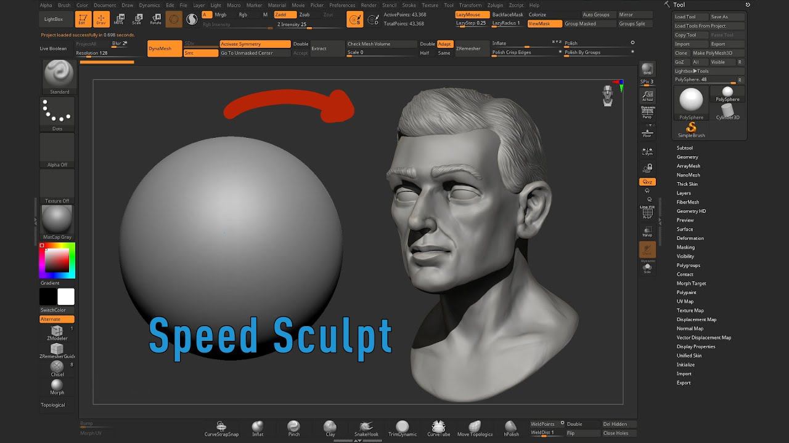Screen dimensions: 789x443
Task: Open the Preferences menu
Action: click(x=342, y=5)
